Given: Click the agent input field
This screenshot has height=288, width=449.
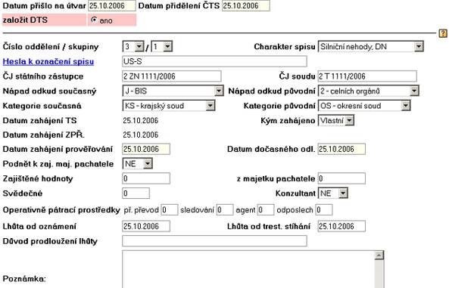Looking at the screenshot, I should (x=266, y=210).
